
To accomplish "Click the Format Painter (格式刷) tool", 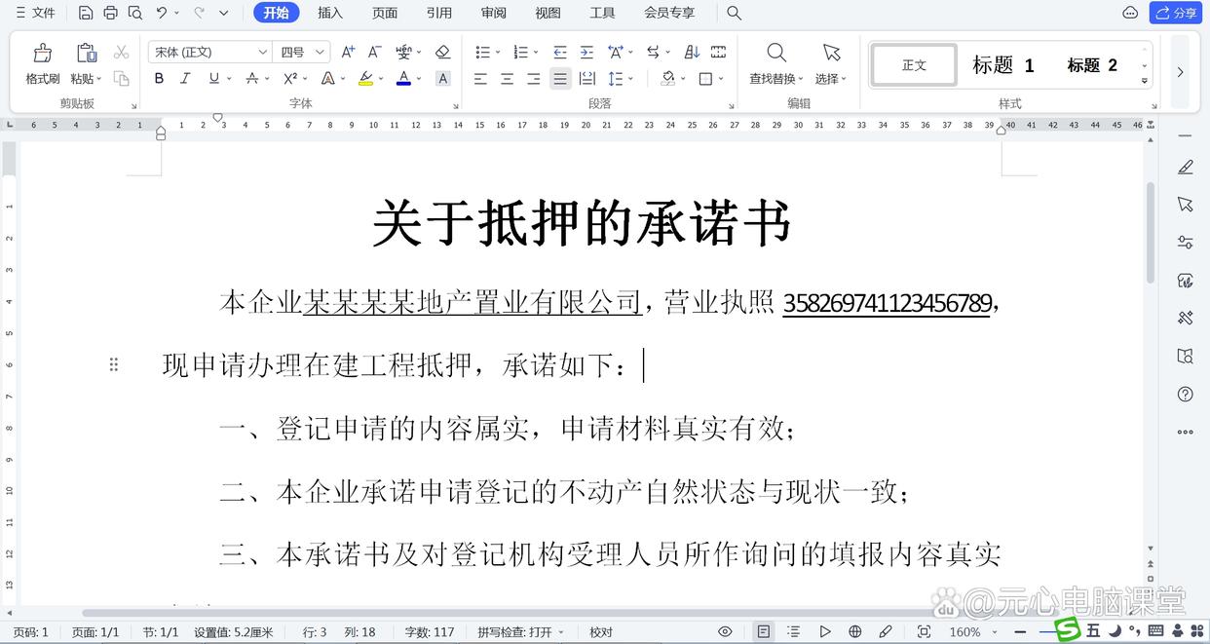I will tap(42, 63).
